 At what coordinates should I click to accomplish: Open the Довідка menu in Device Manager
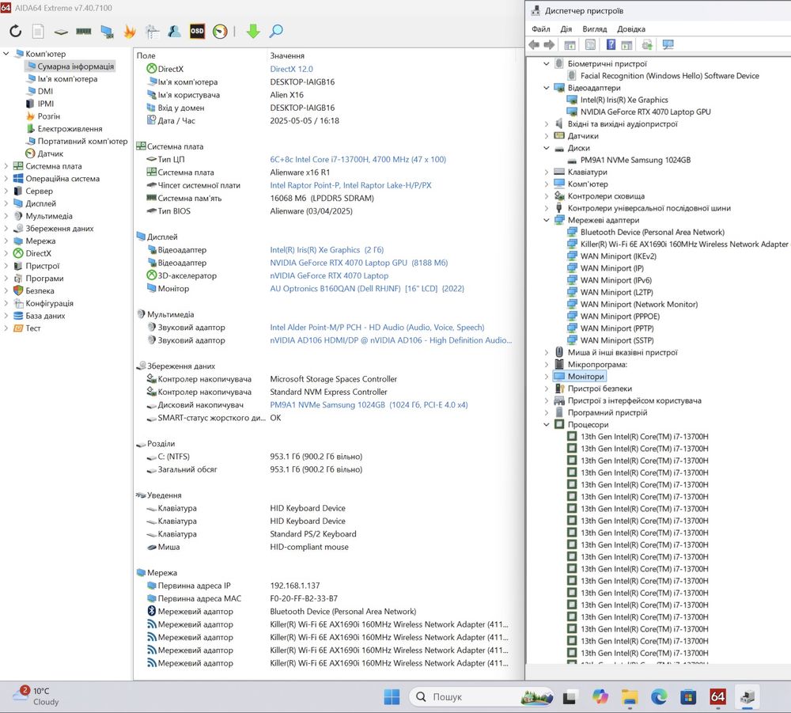[x=631, y=28]
